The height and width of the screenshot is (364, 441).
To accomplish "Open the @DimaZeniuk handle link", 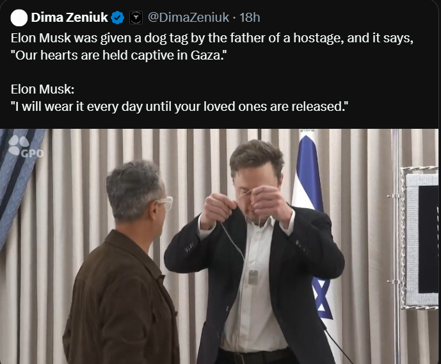I will tap(188, 17).
